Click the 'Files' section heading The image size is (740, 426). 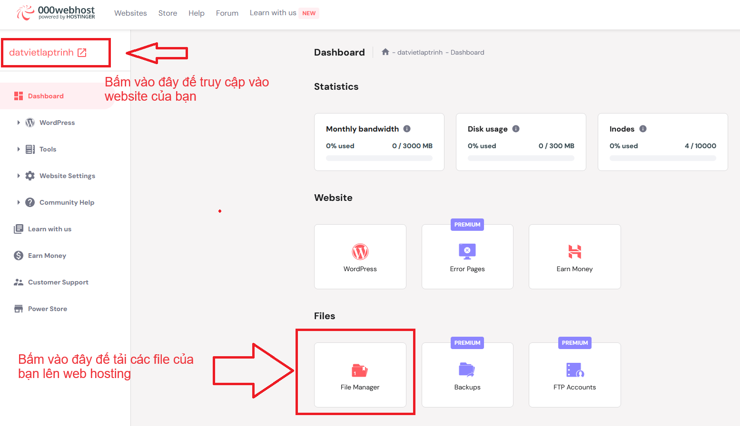(325, 316)
